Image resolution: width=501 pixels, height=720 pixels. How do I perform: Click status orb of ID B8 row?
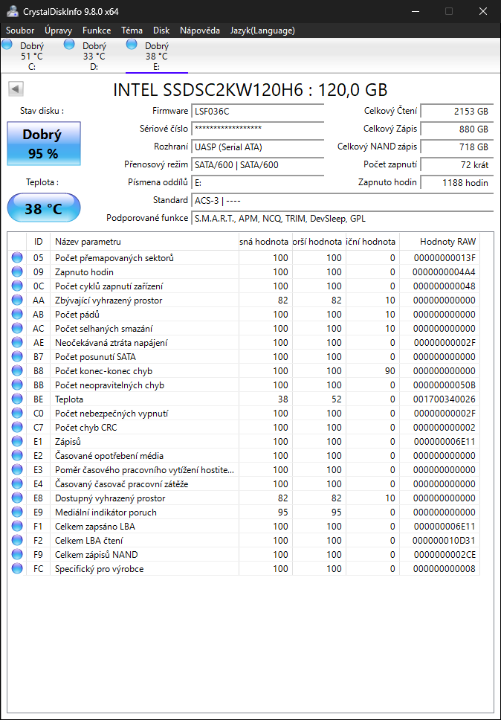(17, 371)
